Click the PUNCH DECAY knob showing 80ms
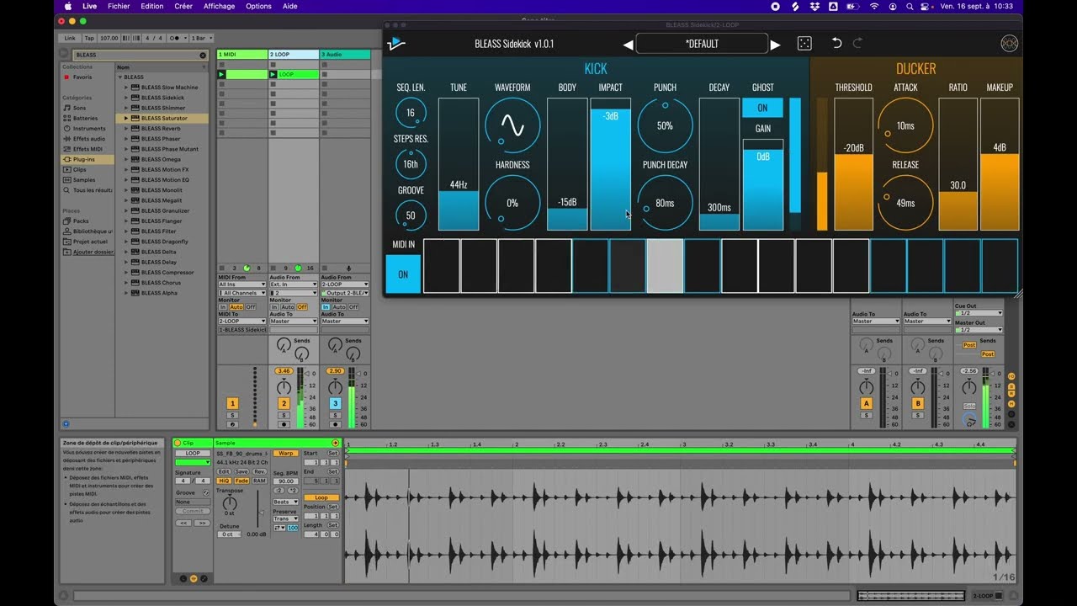This screenshot has width=1077, height=606. tap(665, 203)
